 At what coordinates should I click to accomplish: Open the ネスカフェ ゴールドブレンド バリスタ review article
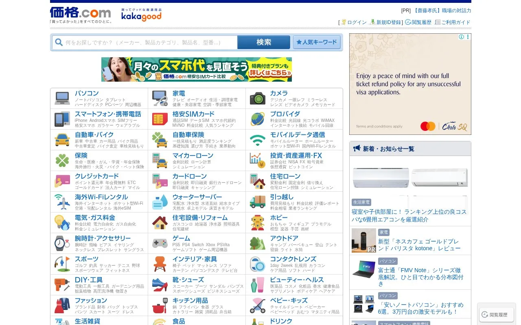(x=419, y=245)
